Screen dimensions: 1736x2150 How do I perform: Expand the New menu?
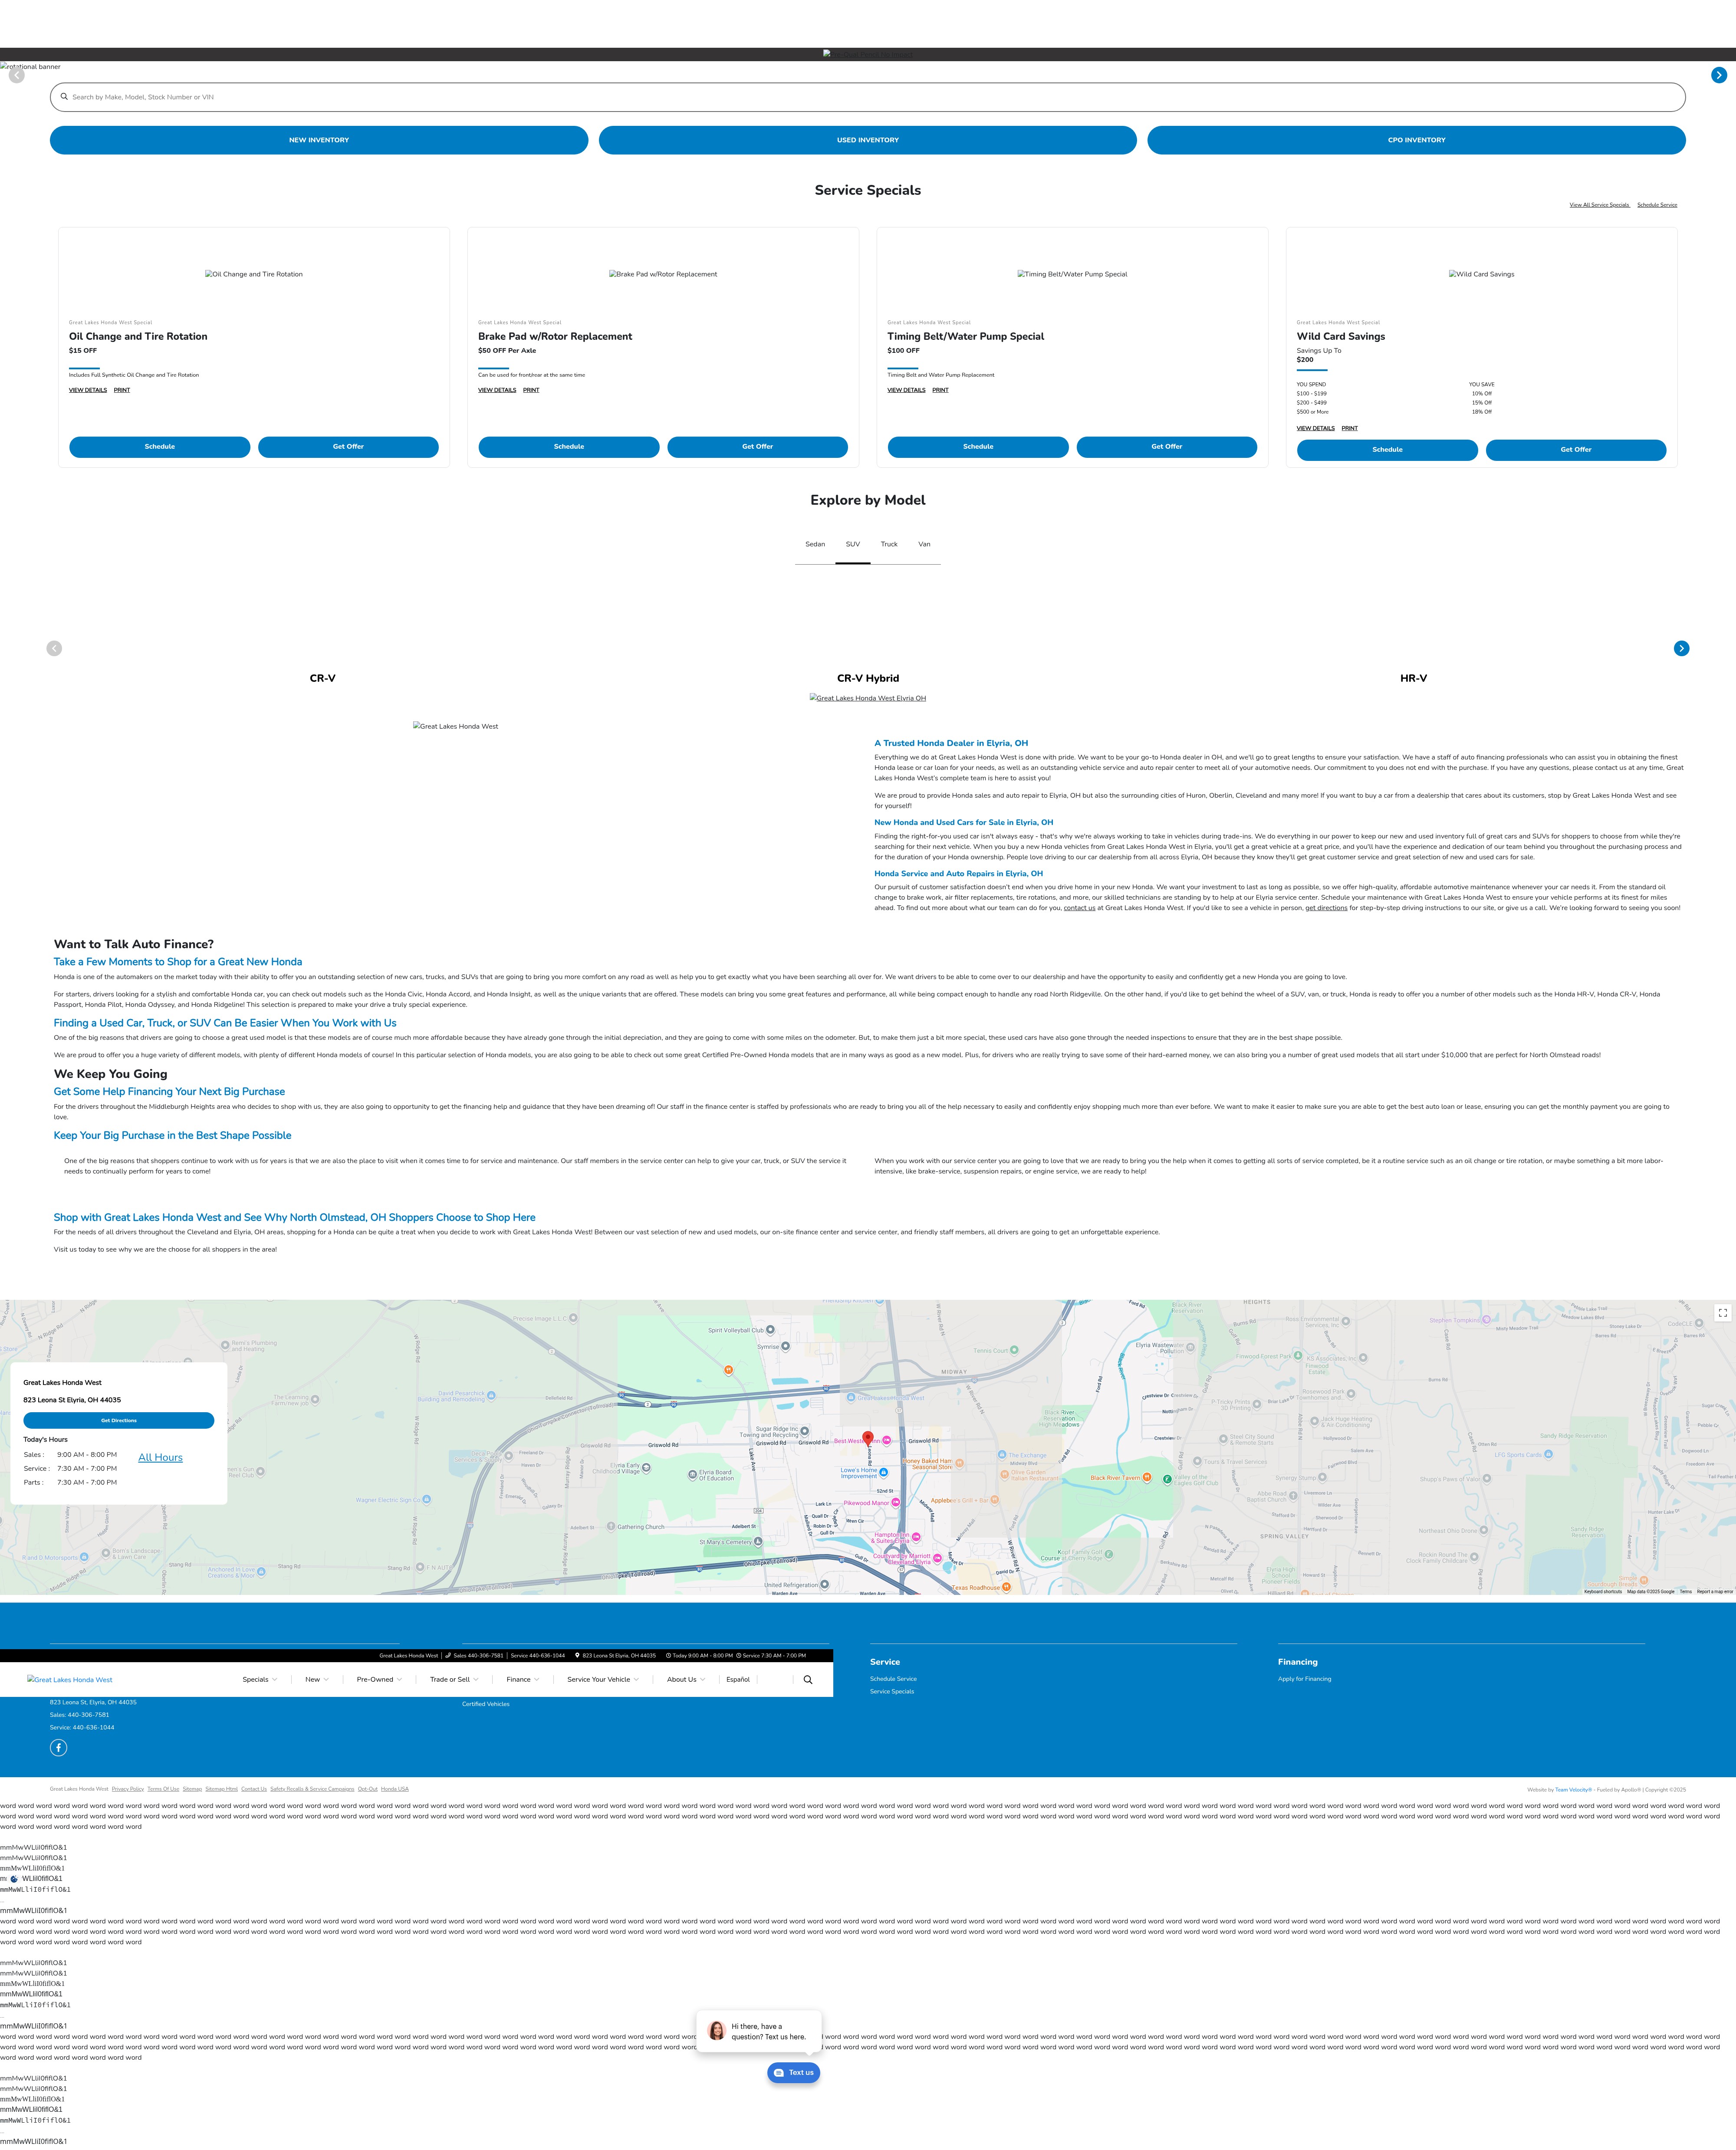pos(316,1680)
